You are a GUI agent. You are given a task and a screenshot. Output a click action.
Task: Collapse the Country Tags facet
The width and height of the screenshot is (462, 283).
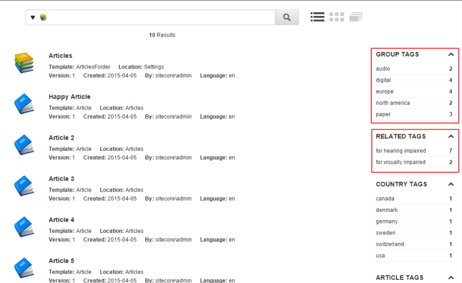pos(451,184)
